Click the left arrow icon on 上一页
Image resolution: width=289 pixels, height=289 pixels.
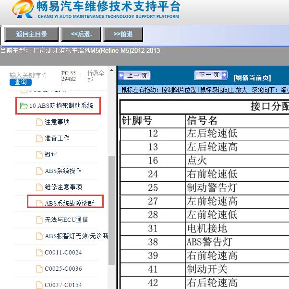click(121, 75)
